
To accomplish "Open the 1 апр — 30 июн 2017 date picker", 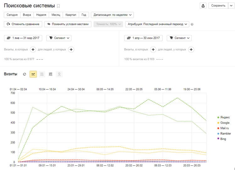I will pos(143,38).
